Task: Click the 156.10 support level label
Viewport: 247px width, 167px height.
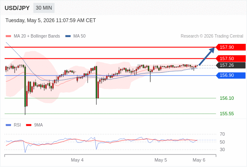Action: click(227, 98)
